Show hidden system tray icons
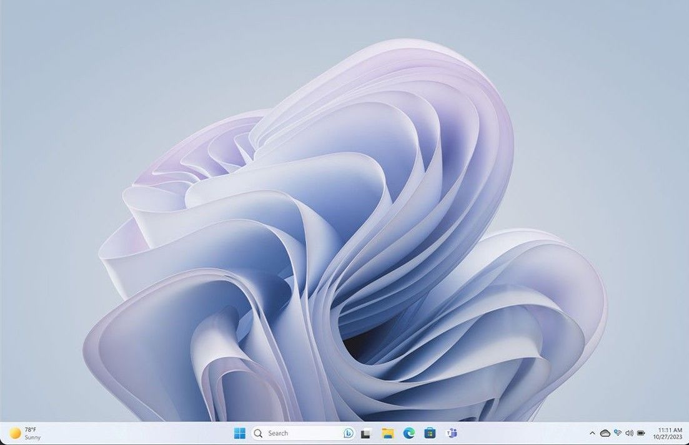The height and width of the screenshot is (445, 689). [592, 433]
